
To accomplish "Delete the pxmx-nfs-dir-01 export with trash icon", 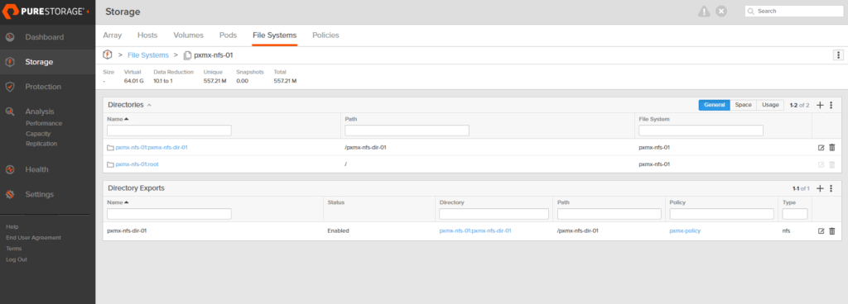I will [831, 230].
